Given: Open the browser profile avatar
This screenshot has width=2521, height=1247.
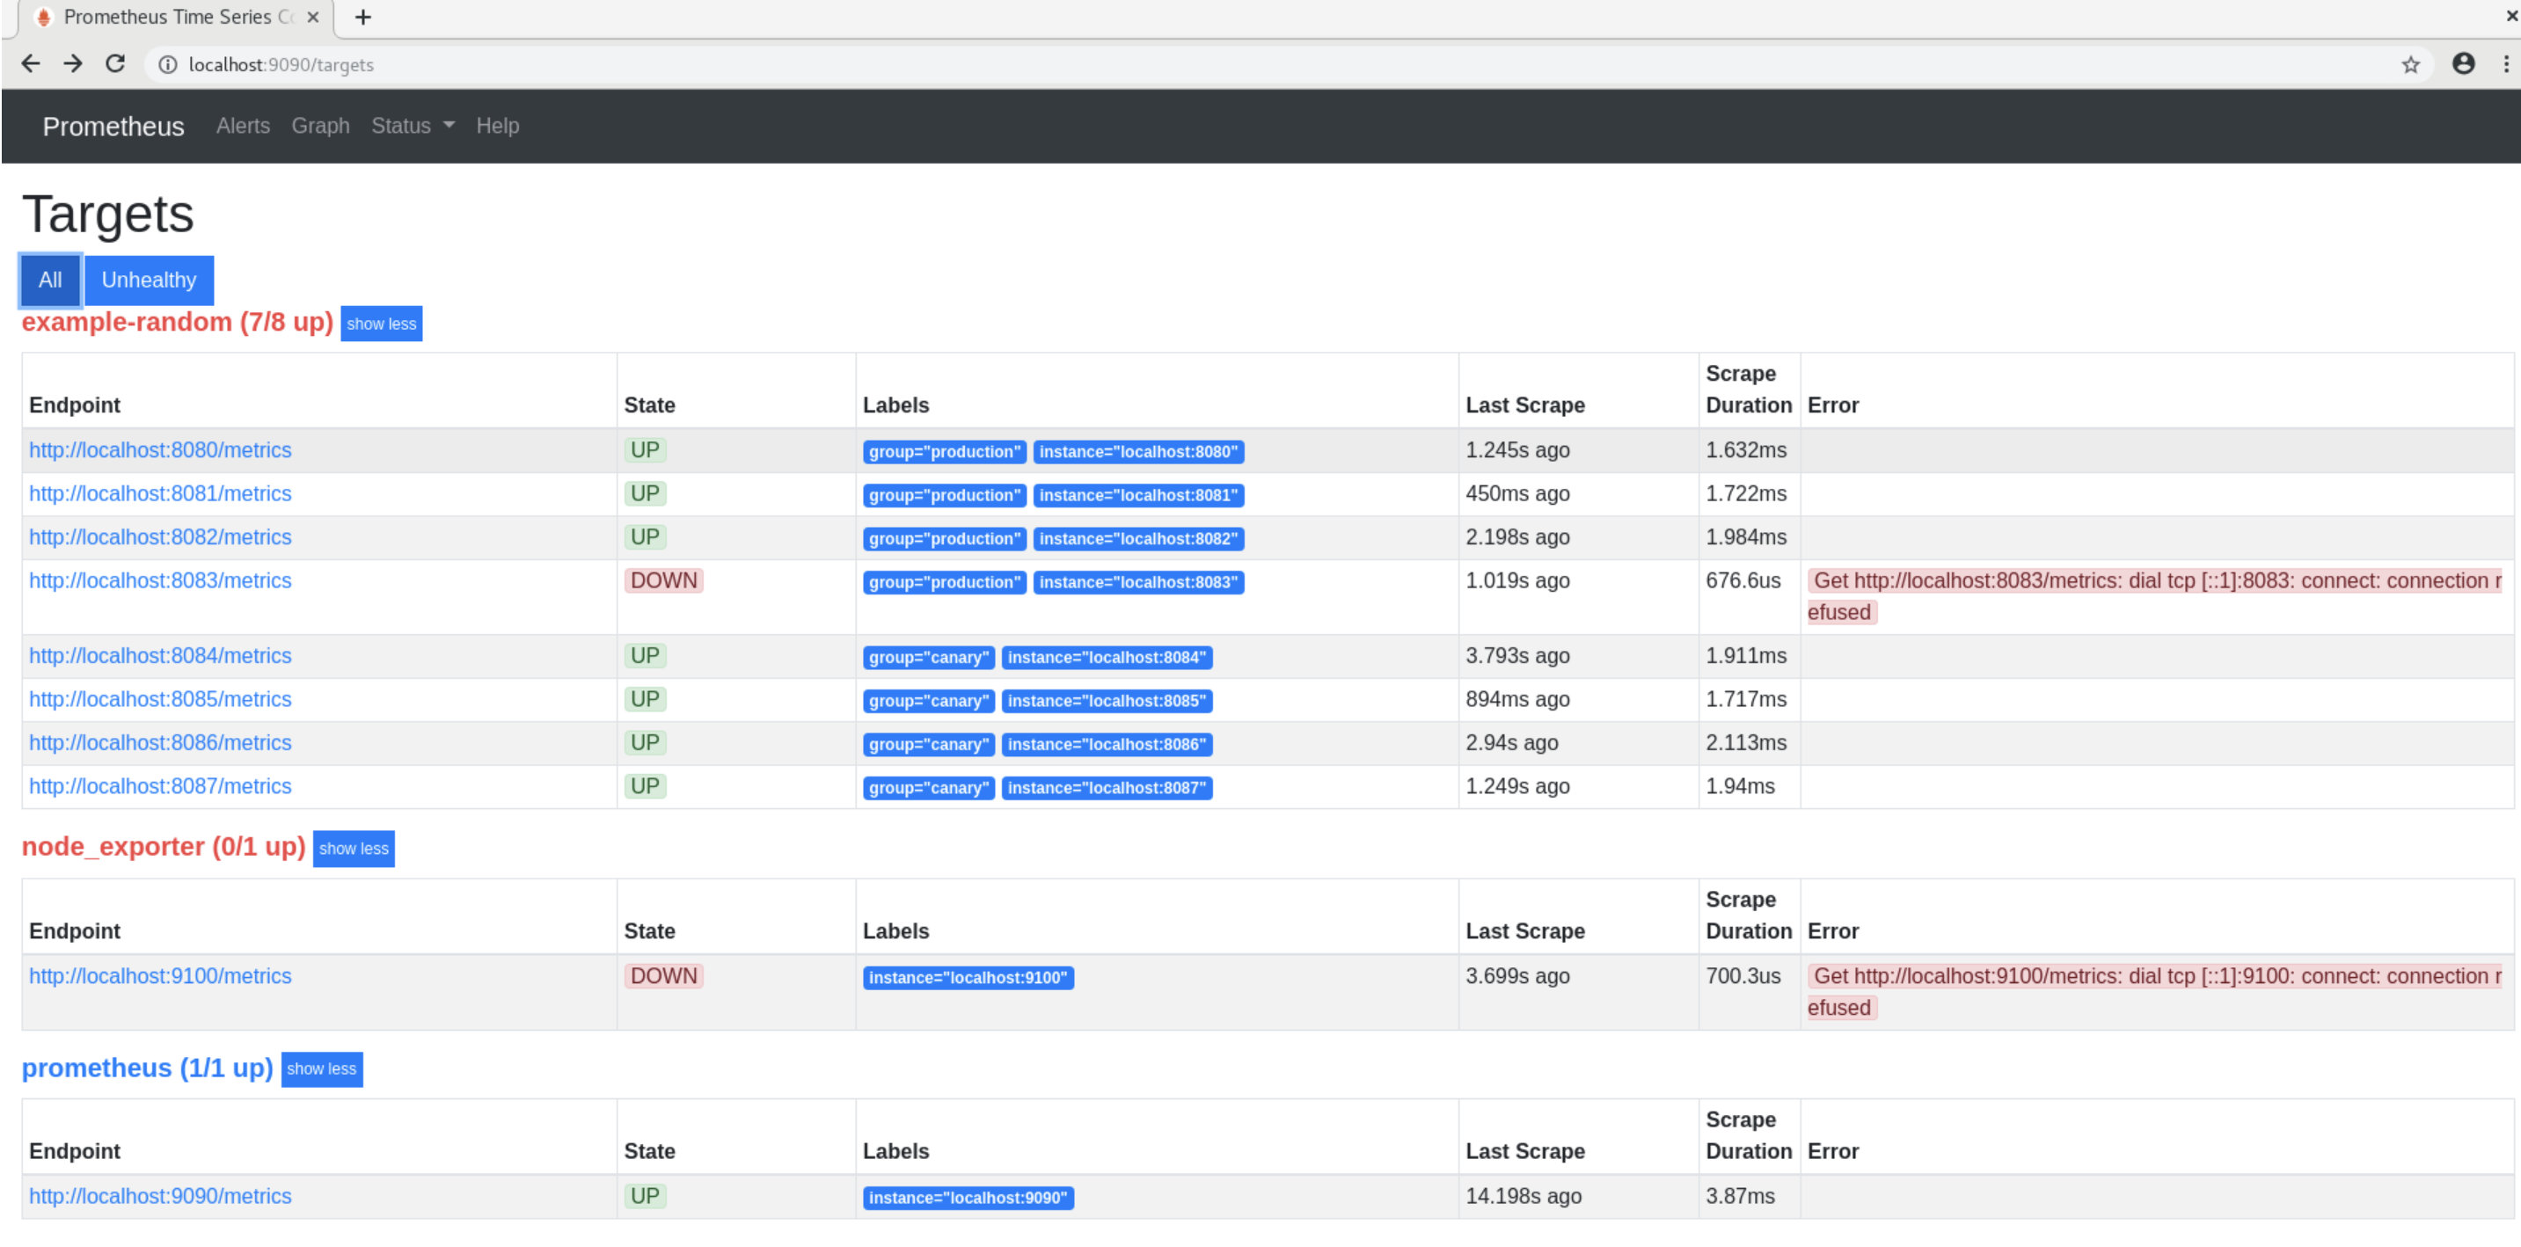Looking at the screenshot, I should click(2463, 64).
